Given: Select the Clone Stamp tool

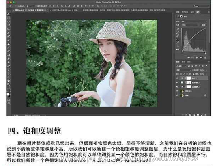Looking at the screenshot, I should 9,44.
